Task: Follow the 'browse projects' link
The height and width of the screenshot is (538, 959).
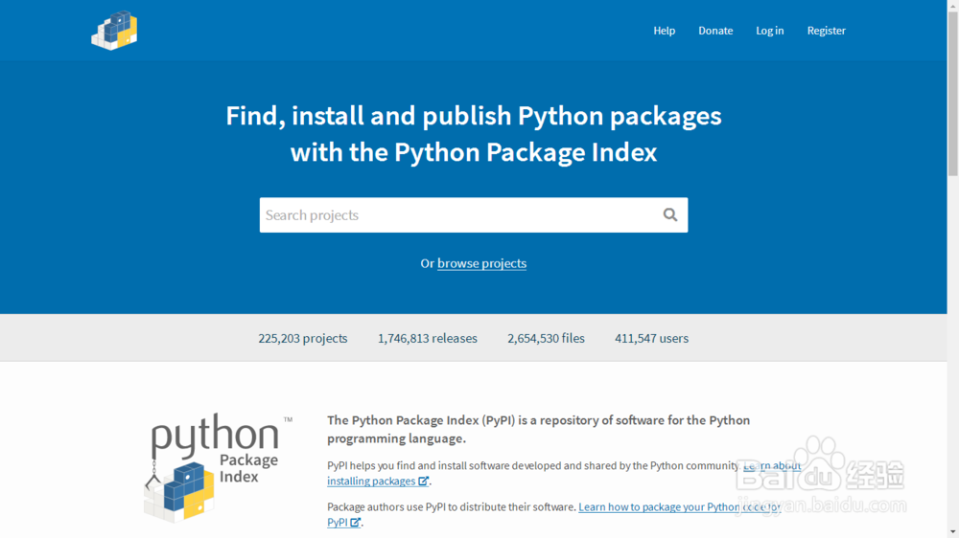Action: coord(481,263)
